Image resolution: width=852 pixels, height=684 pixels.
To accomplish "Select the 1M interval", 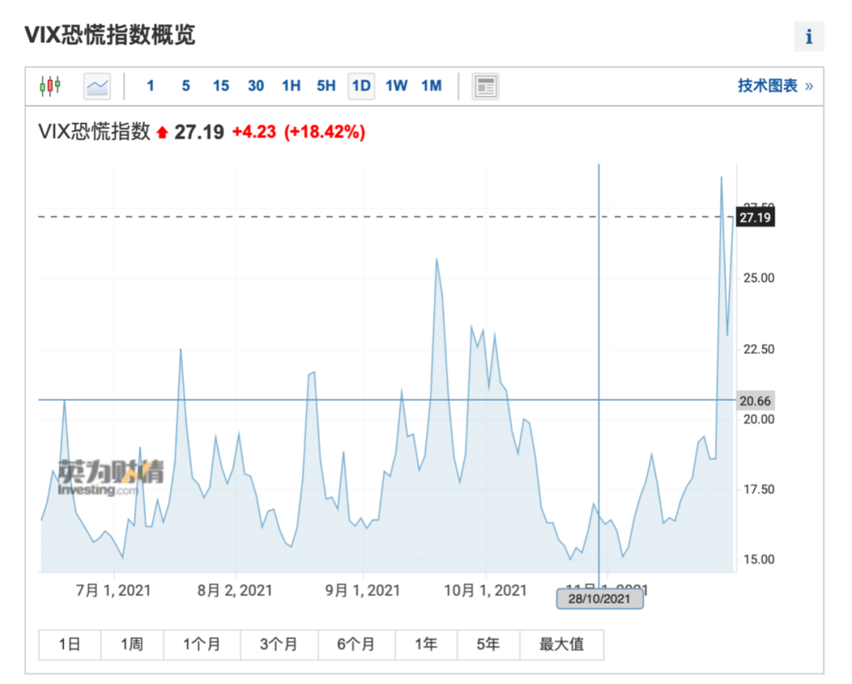I will click(x=432, y=86).
